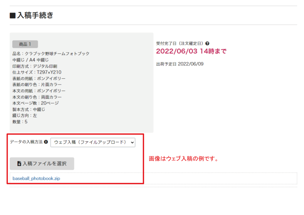The width and height of the screenshot is (304, 215).
Task: Click the 本文の用紙：ボンアイボリー line
Action: point(39,91)
